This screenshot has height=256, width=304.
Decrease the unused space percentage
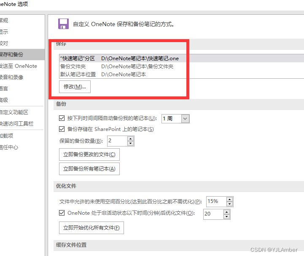coord(229,204)
